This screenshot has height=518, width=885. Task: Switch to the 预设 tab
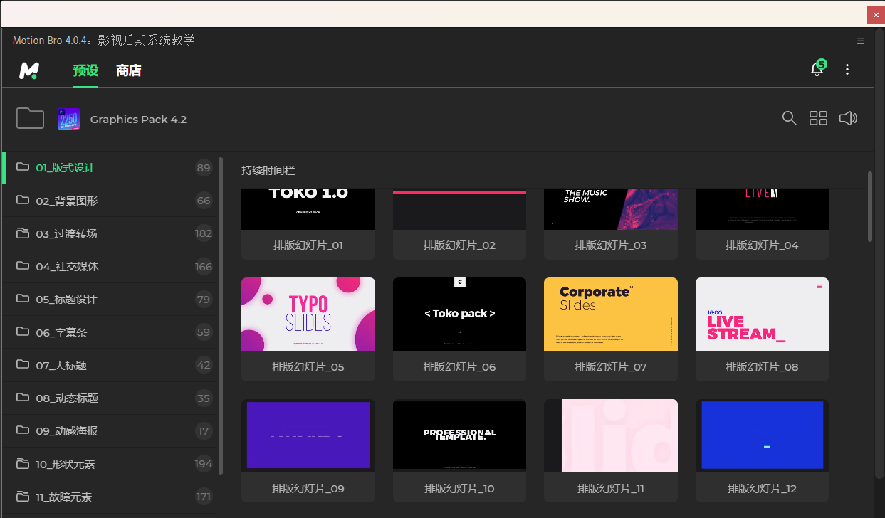click(85, 70)
